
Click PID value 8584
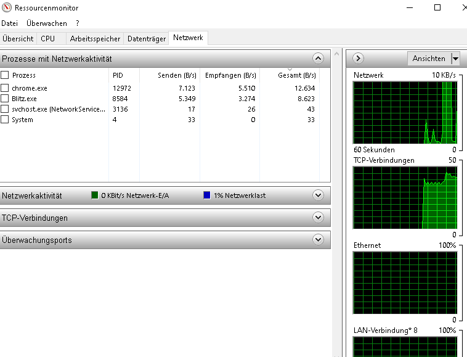click(120, 99)
